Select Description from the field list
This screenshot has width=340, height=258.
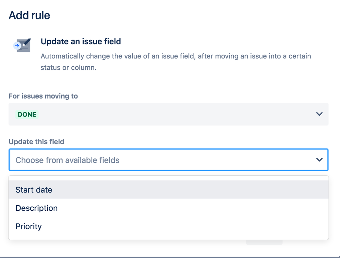tap(36, 208)
